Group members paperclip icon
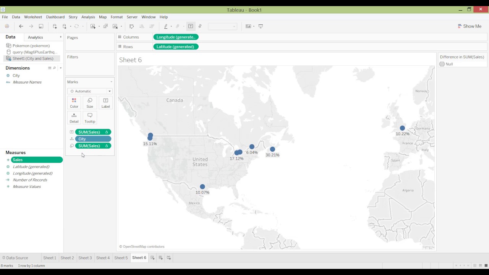489x275 pixels. tap(178, 26)
